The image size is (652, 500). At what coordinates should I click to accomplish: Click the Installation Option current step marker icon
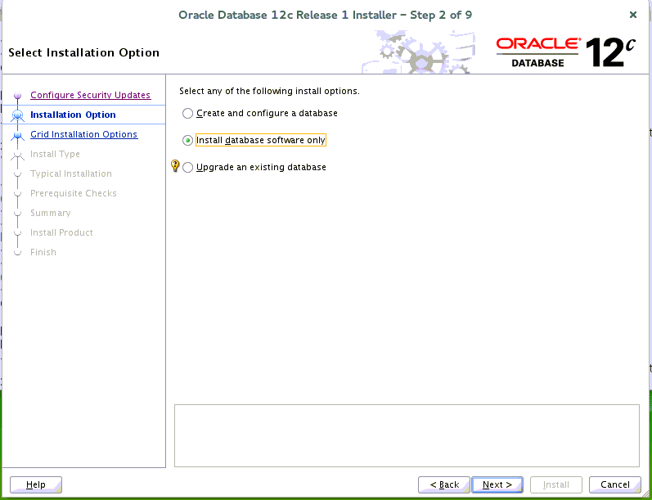[x=17, y=115]
